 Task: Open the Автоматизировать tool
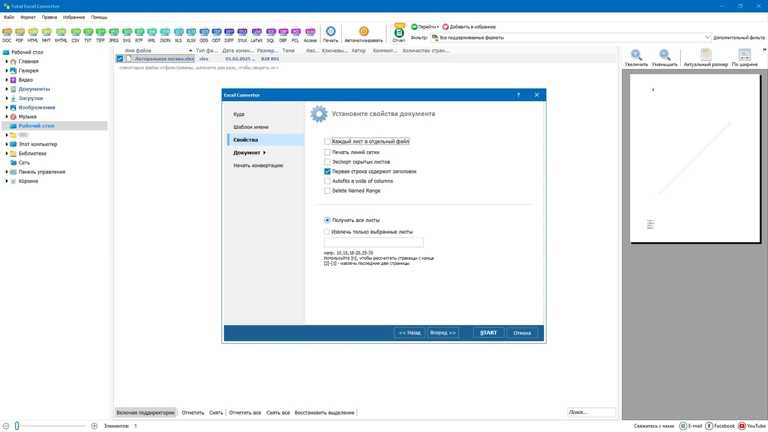pos(364,35)
